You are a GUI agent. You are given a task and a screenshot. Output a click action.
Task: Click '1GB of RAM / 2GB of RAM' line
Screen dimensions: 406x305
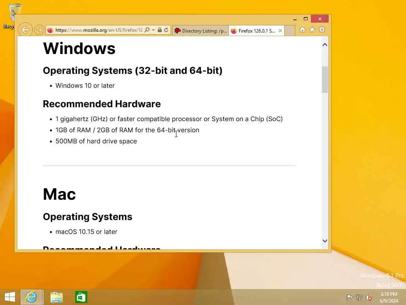(x=127, y=130)
